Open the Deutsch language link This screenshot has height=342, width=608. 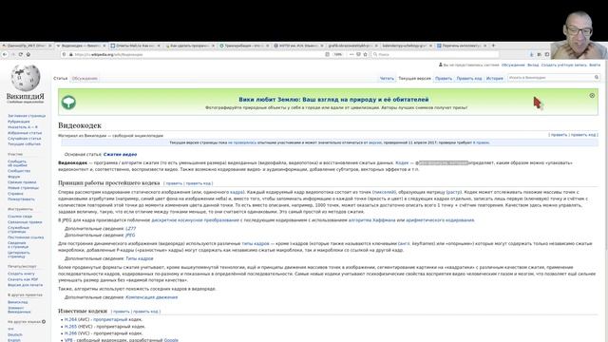[15, 334]
